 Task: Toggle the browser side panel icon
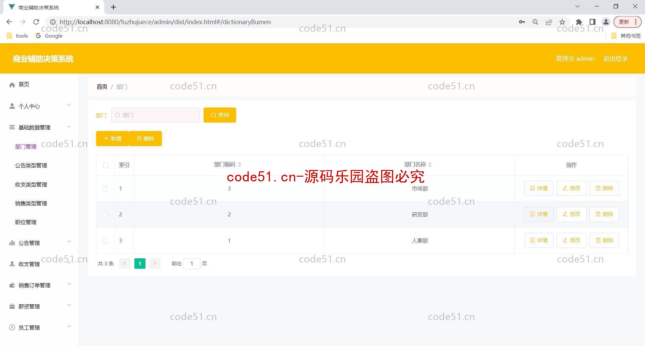pyautogui.click(x=593, y=22)
